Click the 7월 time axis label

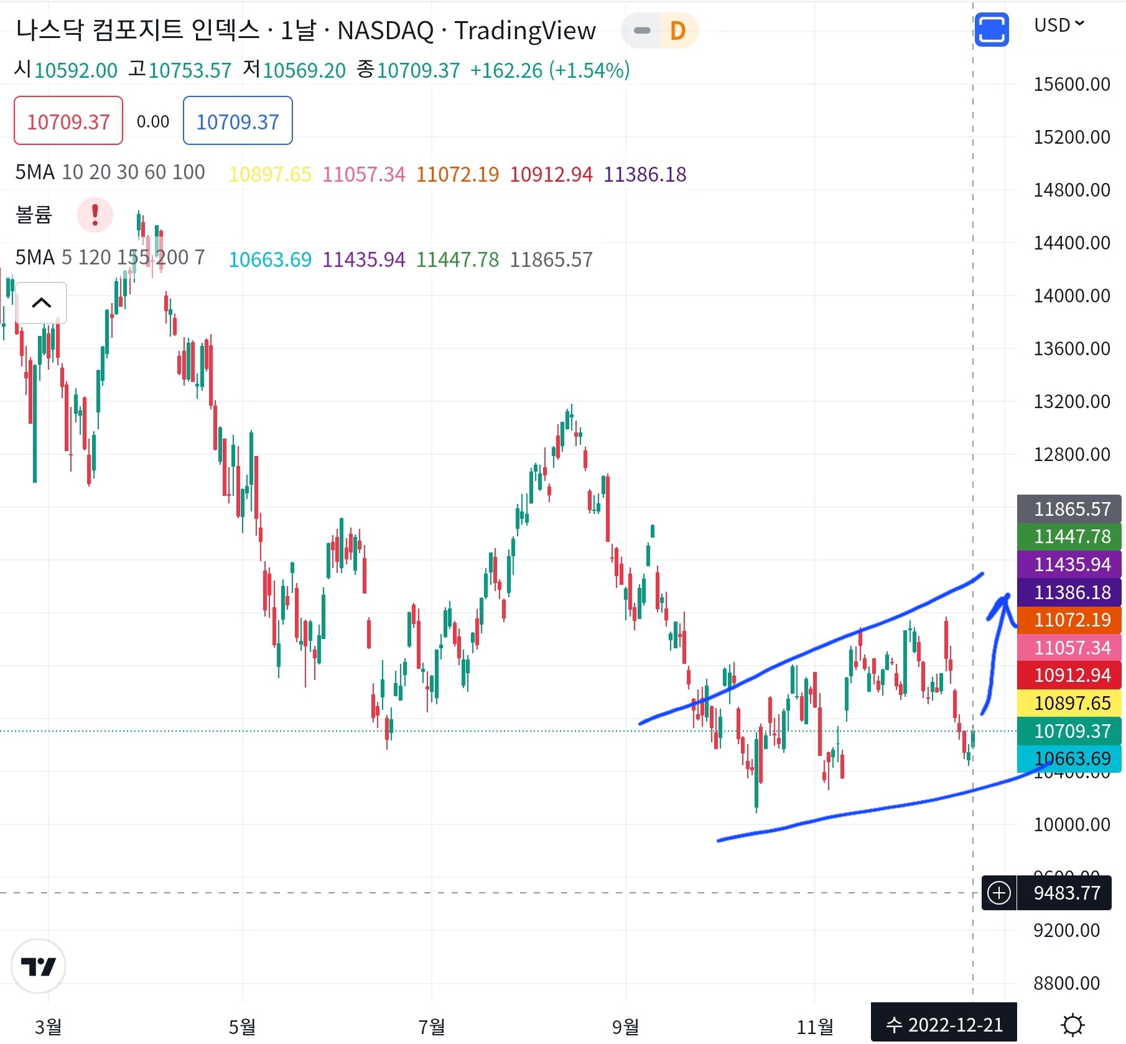432,1026
